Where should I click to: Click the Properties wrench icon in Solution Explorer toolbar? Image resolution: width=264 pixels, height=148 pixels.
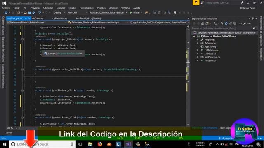(245, 23)
